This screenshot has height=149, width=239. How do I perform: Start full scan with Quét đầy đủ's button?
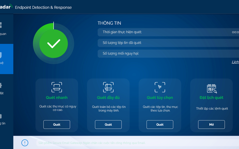click(108, 125)
